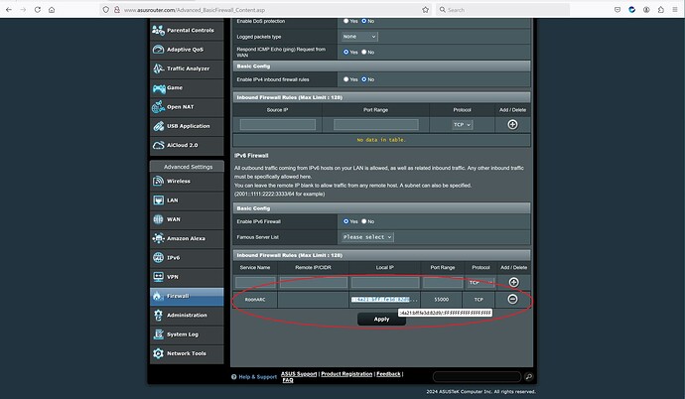Click the Apply button
This screenshot has height=399, width=685.
(x=381, y=320)
